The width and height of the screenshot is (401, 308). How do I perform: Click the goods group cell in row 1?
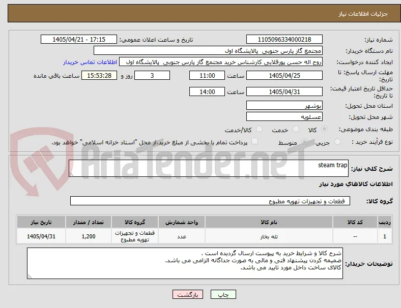[x=135, y=236]
